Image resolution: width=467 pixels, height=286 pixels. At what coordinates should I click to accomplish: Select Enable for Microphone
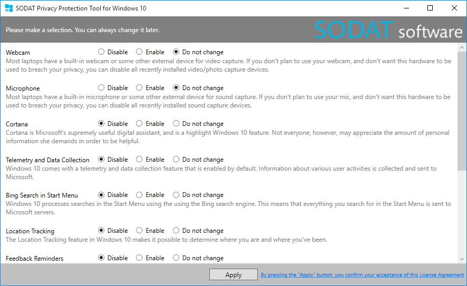click(150, 88)
